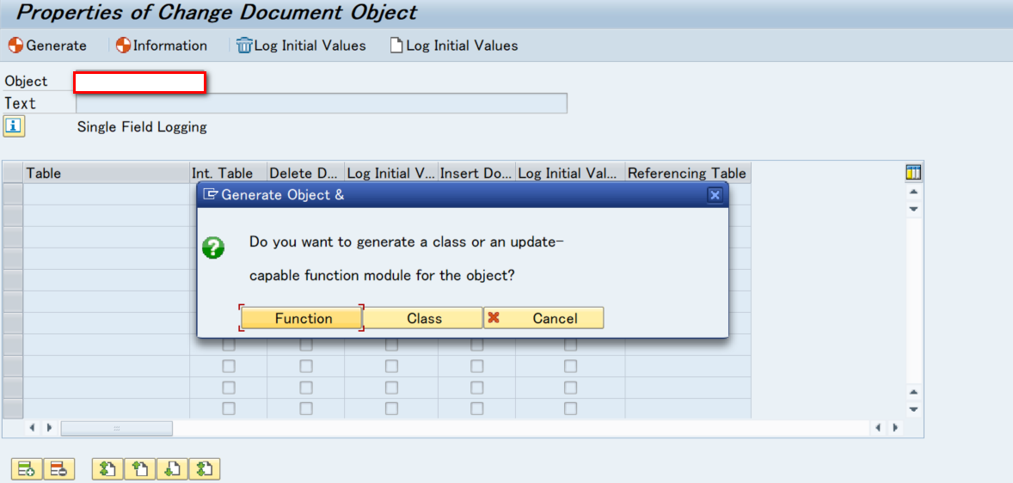This screenshot has width=1013, height=483.
Task: Choose Class in the Generate Object dialog
Action: click(x=423, y=318)
